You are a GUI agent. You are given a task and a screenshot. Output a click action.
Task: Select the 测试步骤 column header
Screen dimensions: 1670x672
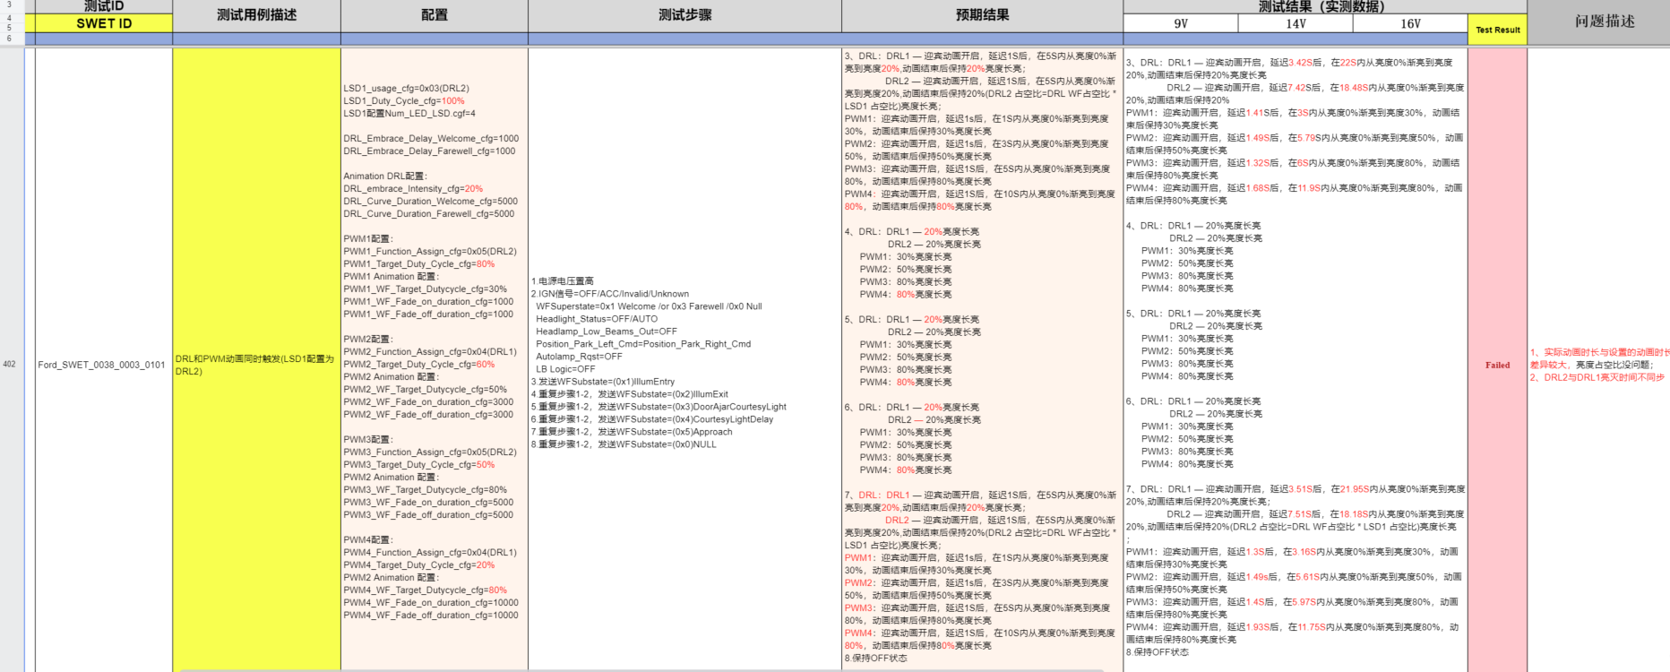click(x=684, y=15)
